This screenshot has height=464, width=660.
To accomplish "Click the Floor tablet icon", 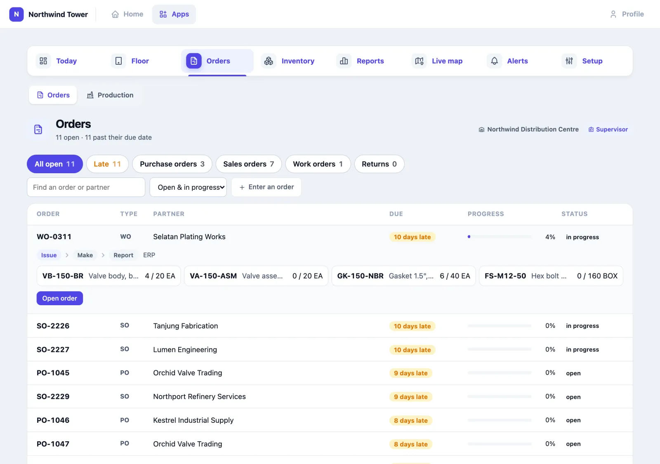I will tap(118, 61).
